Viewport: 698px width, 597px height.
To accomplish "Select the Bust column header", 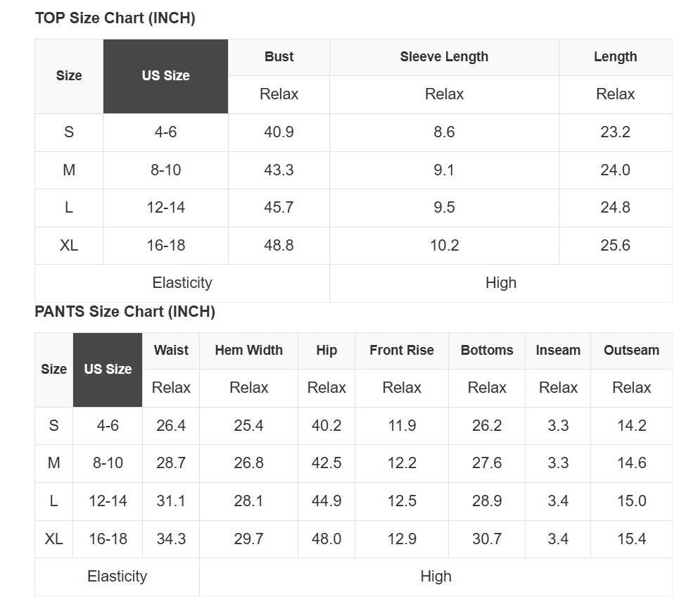I will 279,57.
